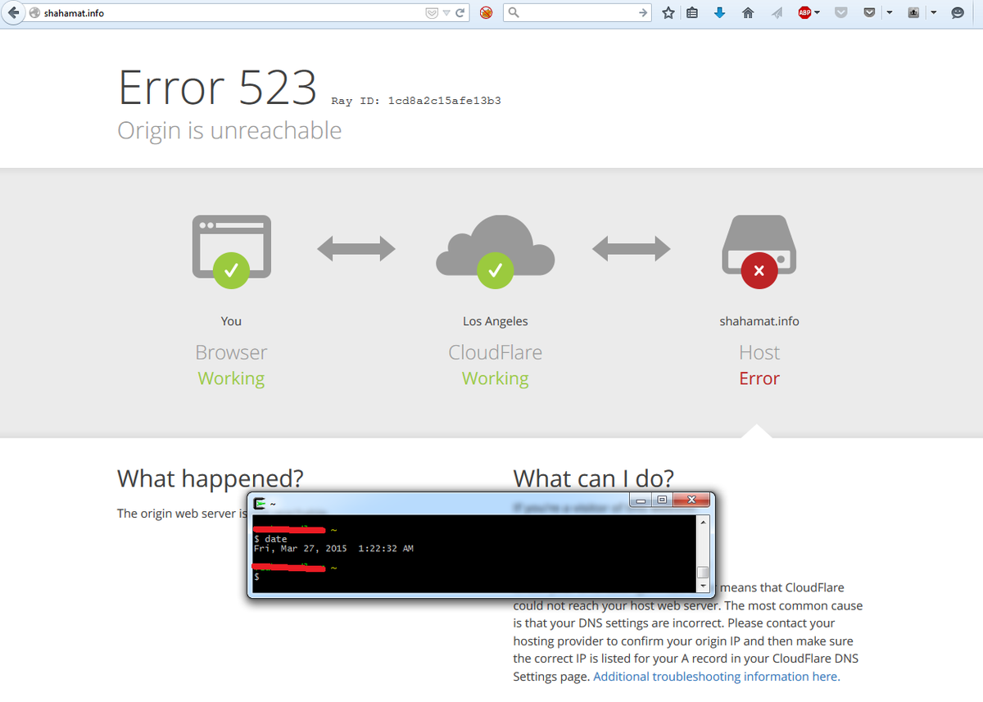Click the 'What happened?' heading
Viewport: 983px width, 702px height.
[211, 478]
